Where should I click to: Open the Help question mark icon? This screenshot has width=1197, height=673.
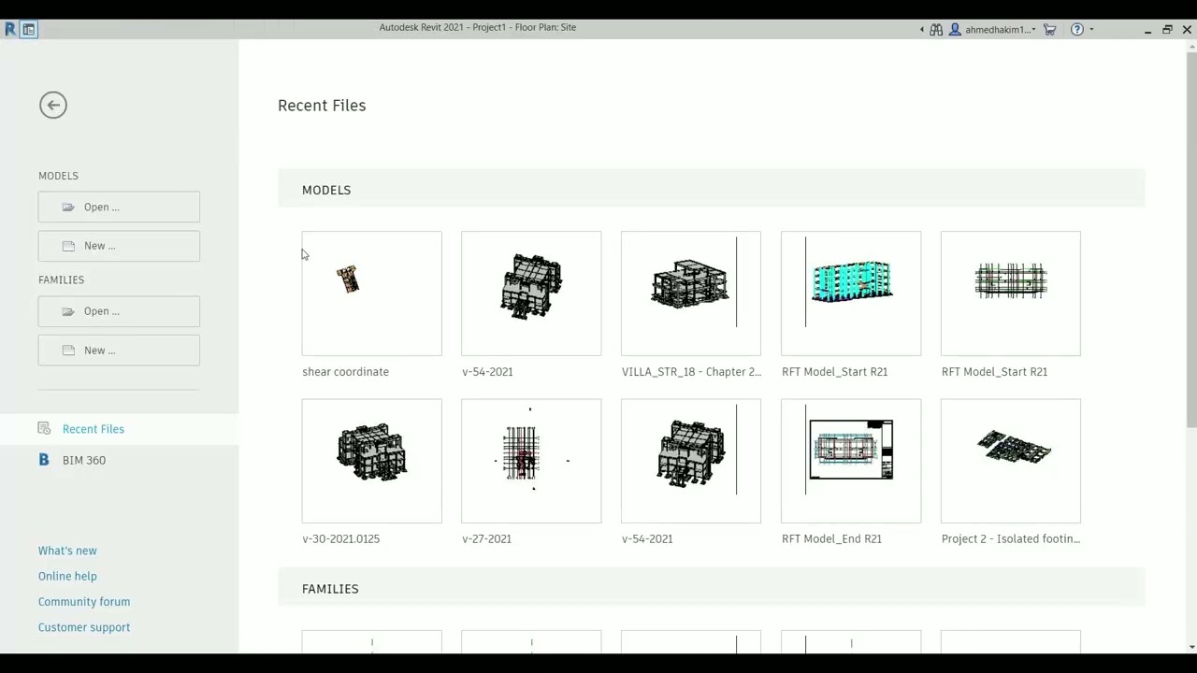tap(1077, 30)
